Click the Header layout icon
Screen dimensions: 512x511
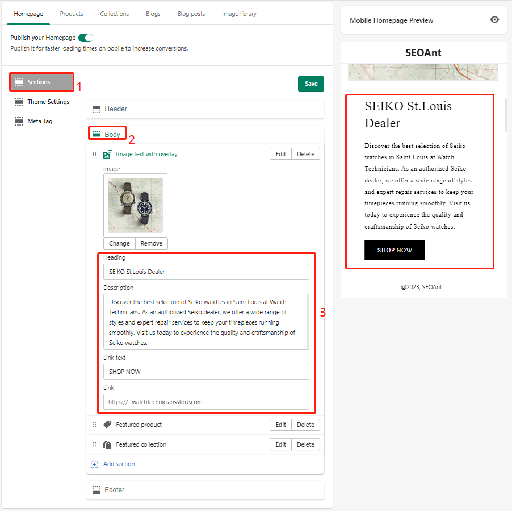(96, 109)
